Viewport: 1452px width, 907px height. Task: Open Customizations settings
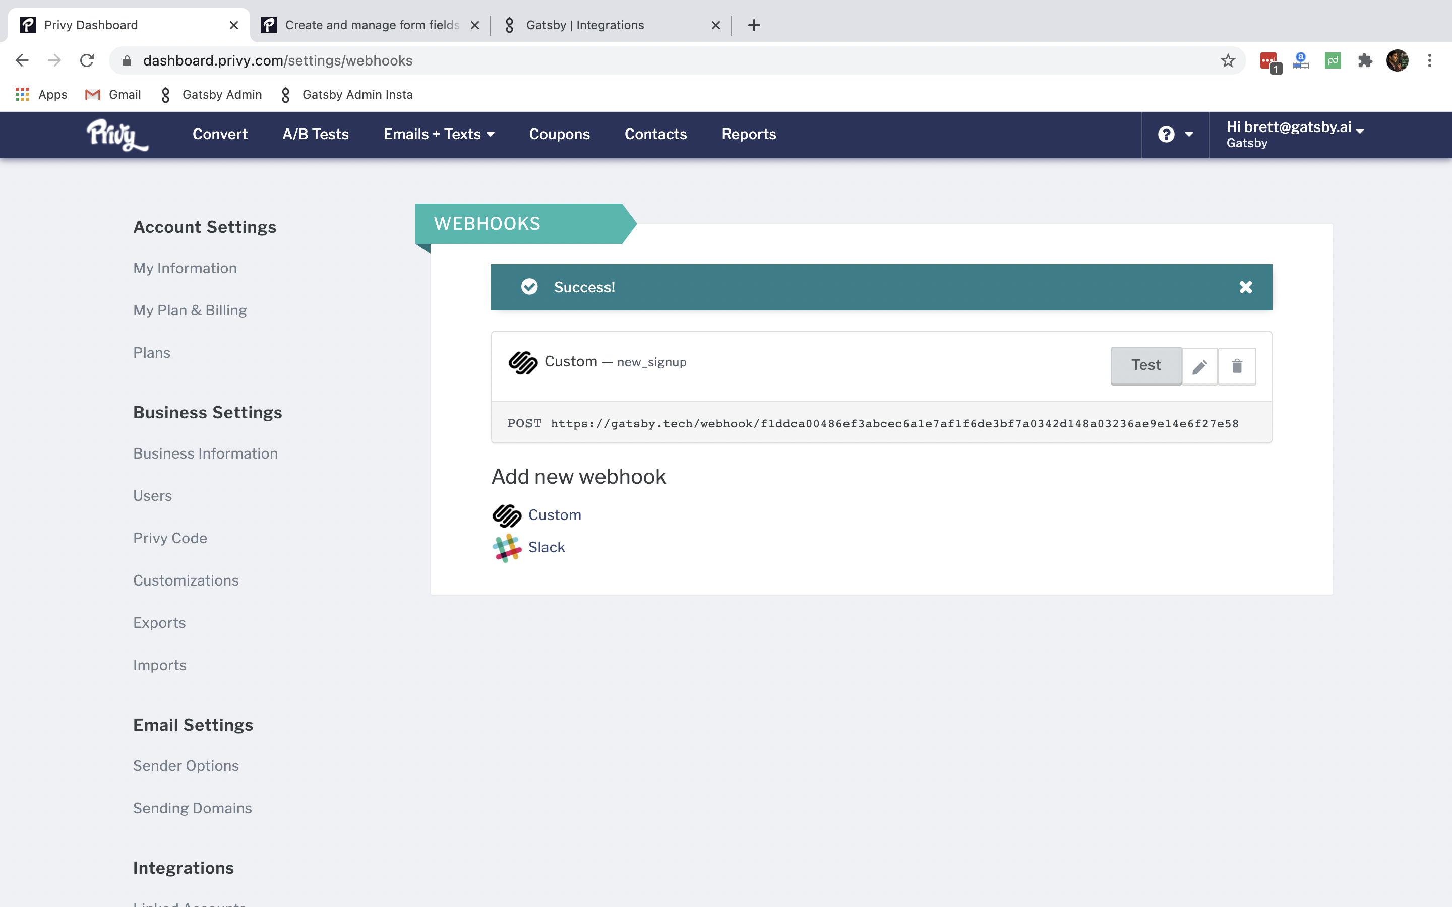[x=186, y=580]
